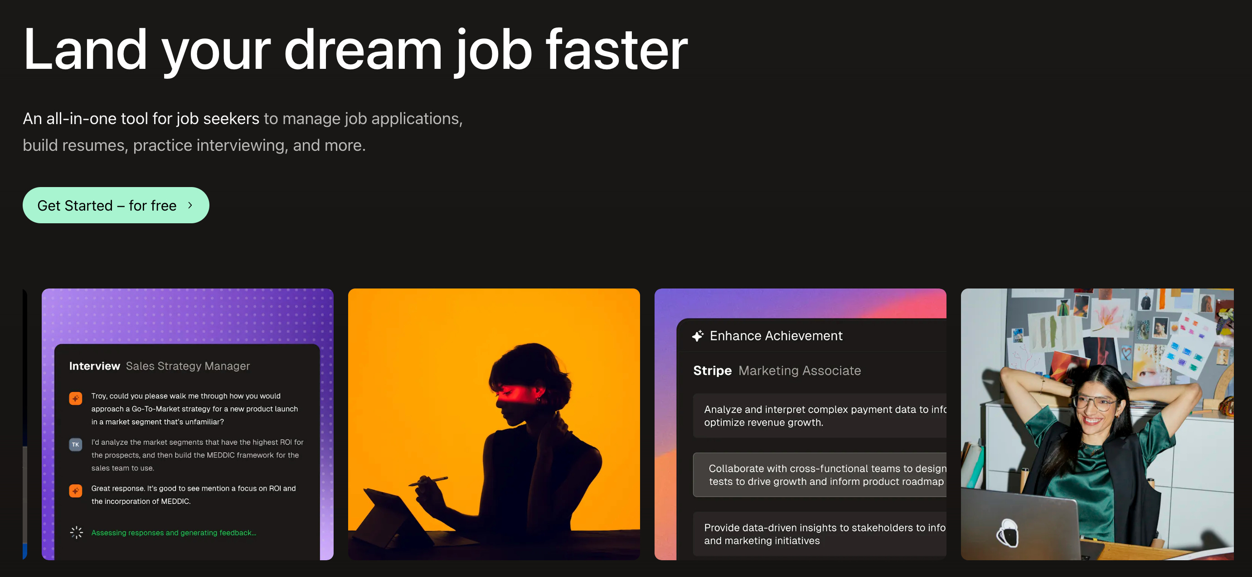The height and width of the screenshot is (577, 1252).
Task: Click the sticker logo on the laptop lid
Action: tap(1008, 533)
